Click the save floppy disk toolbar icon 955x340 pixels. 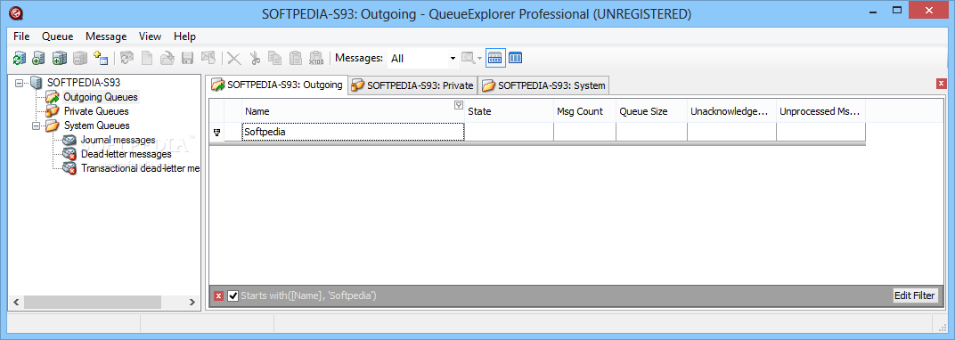(x=188, y=59)
